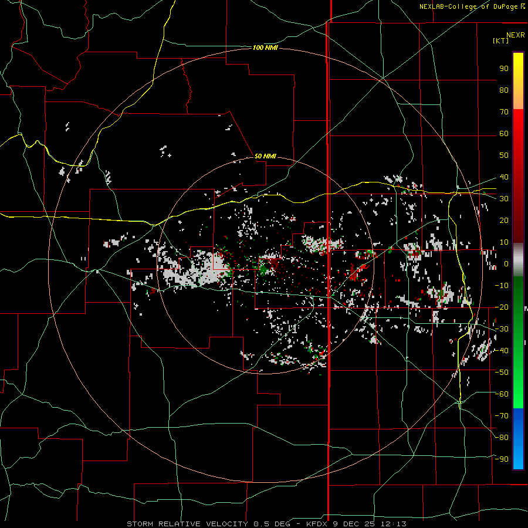Click the 70 value on the velocity scale

click(x=504, y=112)
